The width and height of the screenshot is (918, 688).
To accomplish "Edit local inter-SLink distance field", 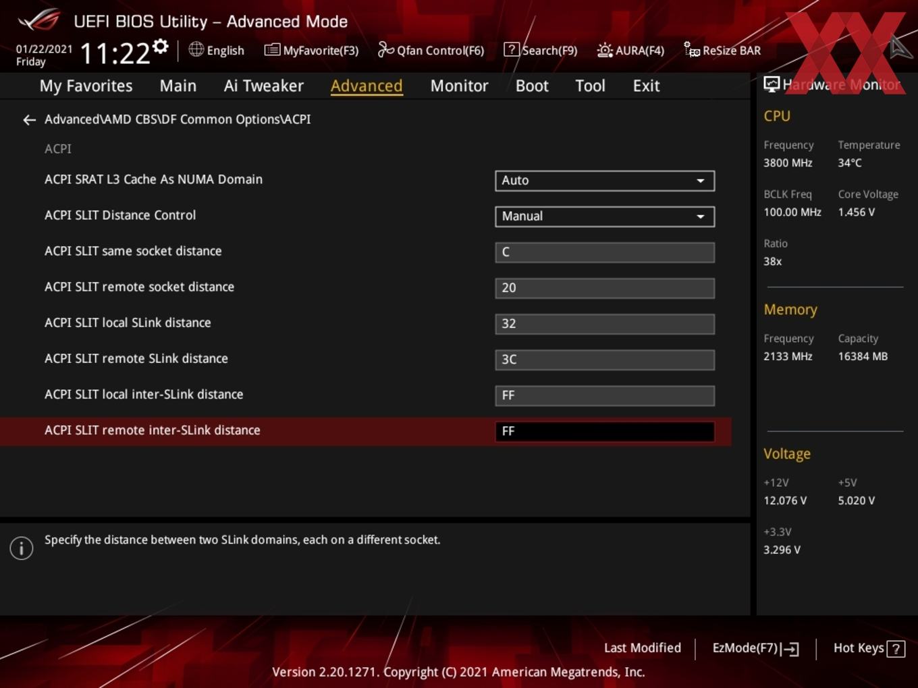I will tap(605, 395).
